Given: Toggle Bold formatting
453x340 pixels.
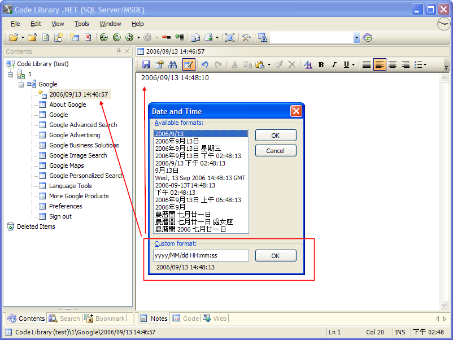Looking at the screenshot, I should (321, 64).
